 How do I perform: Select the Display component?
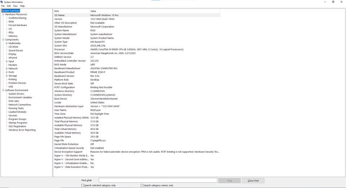tap(12, 54)
